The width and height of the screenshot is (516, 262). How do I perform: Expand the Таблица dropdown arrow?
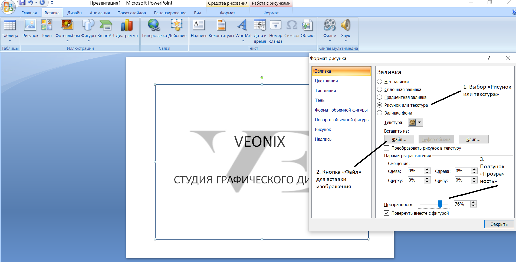[x=10, y=41]
